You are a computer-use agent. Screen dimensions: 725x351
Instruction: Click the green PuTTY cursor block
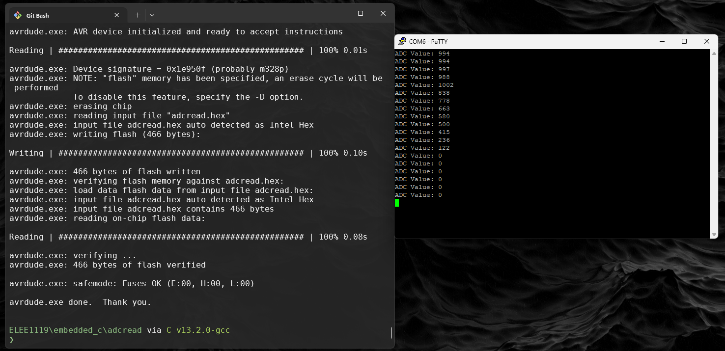(397, 203)
